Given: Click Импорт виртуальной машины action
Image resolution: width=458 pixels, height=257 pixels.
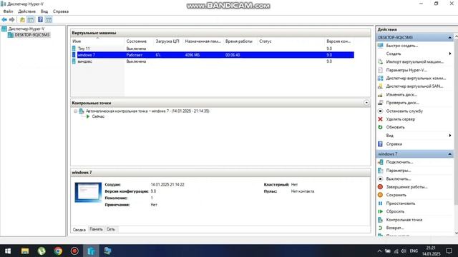Looking at the screenshot, I should coord(414,62).
